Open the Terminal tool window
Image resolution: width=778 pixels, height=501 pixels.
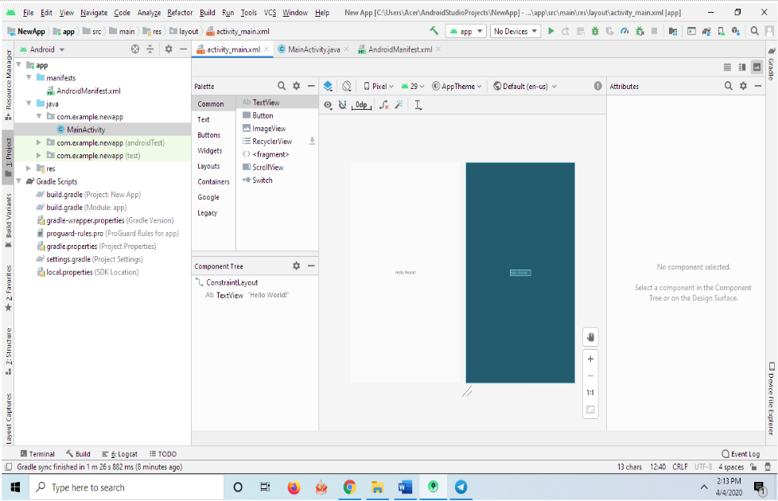[37, 454]
